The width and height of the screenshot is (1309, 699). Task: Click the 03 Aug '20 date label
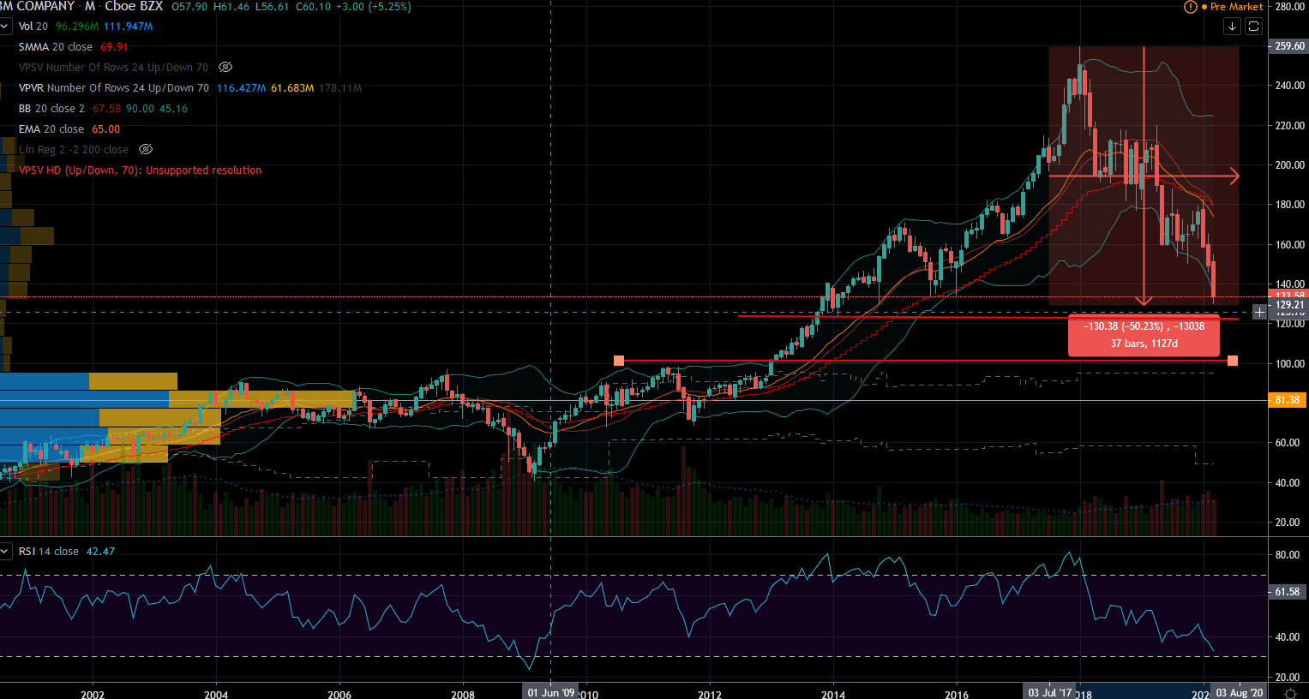[1240, 692]
